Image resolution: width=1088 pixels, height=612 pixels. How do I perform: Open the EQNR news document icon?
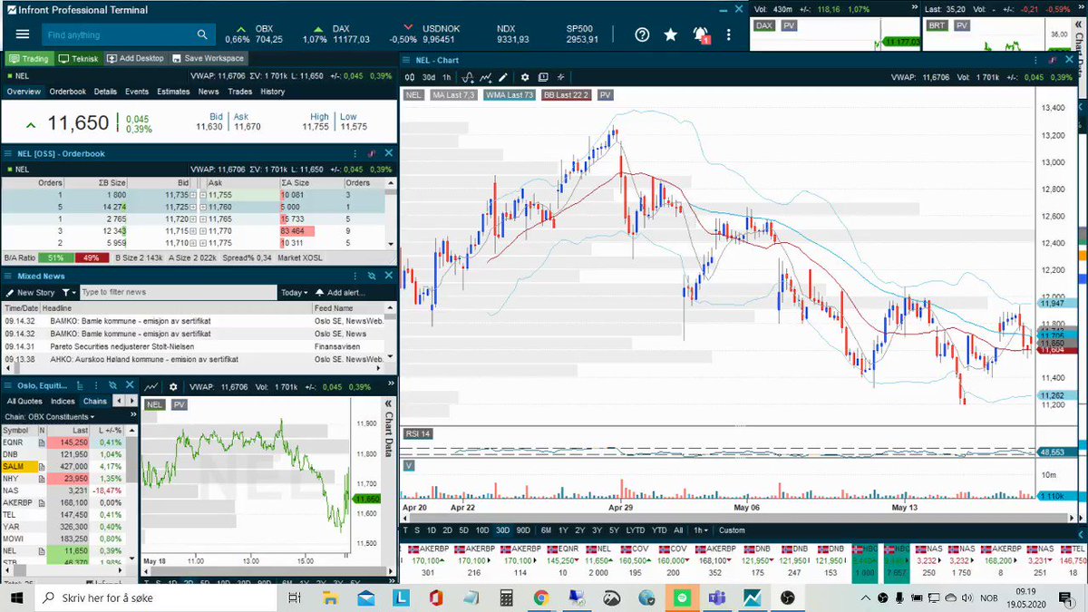point(42,442)
